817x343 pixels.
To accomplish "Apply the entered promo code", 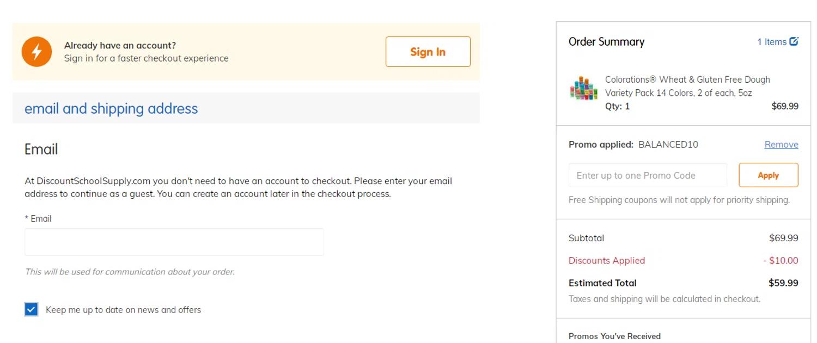I will (768, 175).
